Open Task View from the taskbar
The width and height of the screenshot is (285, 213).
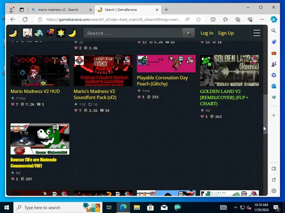point(109,207)
